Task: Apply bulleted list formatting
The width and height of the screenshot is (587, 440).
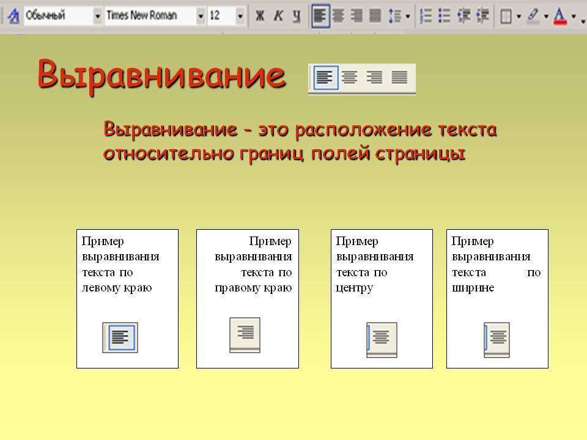Action: point(444,16)
